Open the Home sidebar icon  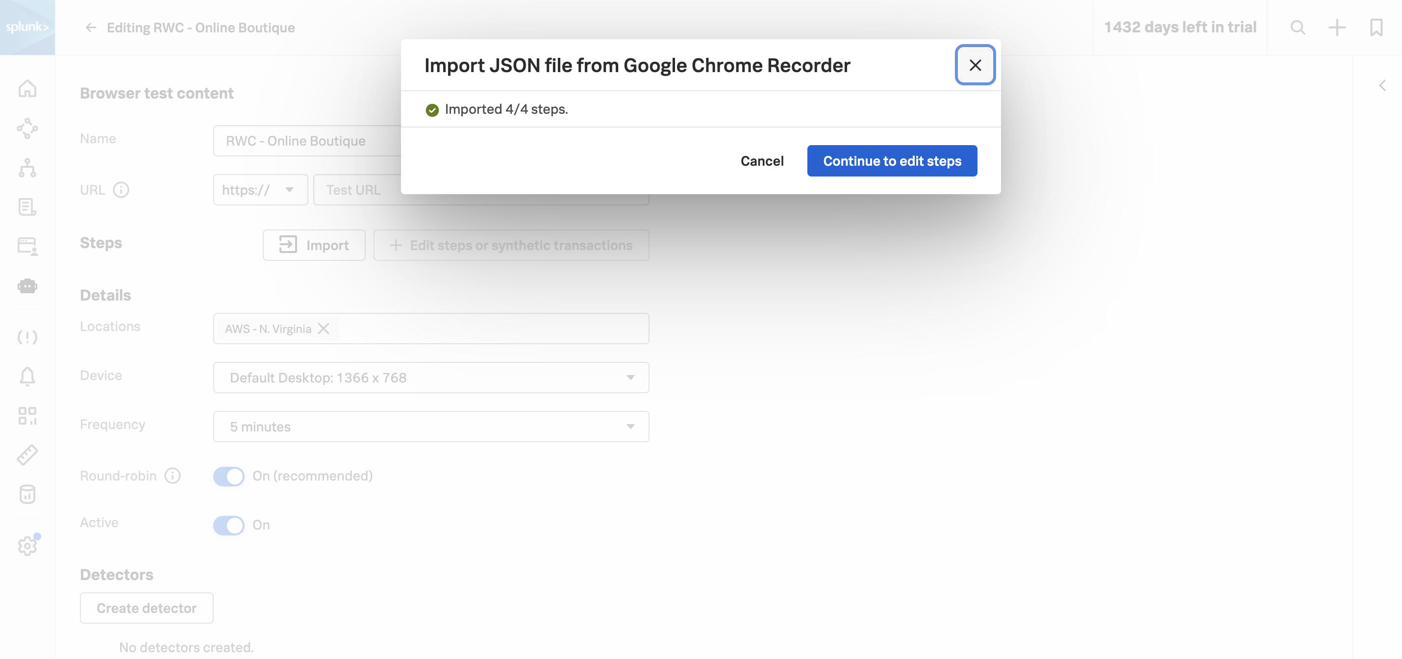tap(27, 89)
